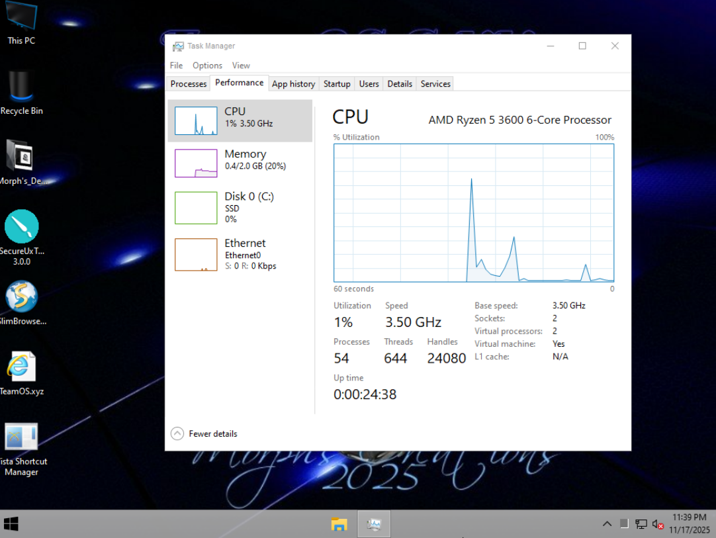Open the Services tab
The height and width of the screenshot is (538, 716).
(435, 83)
